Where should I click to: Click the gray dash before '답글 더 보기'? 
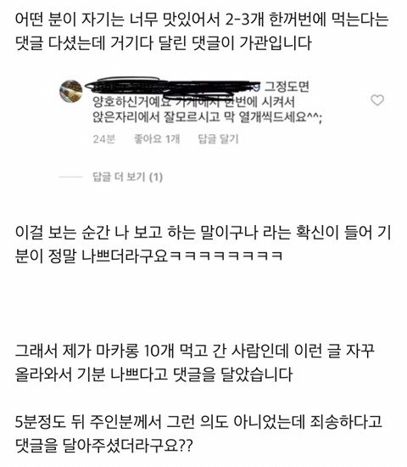[x=71, y=177]
